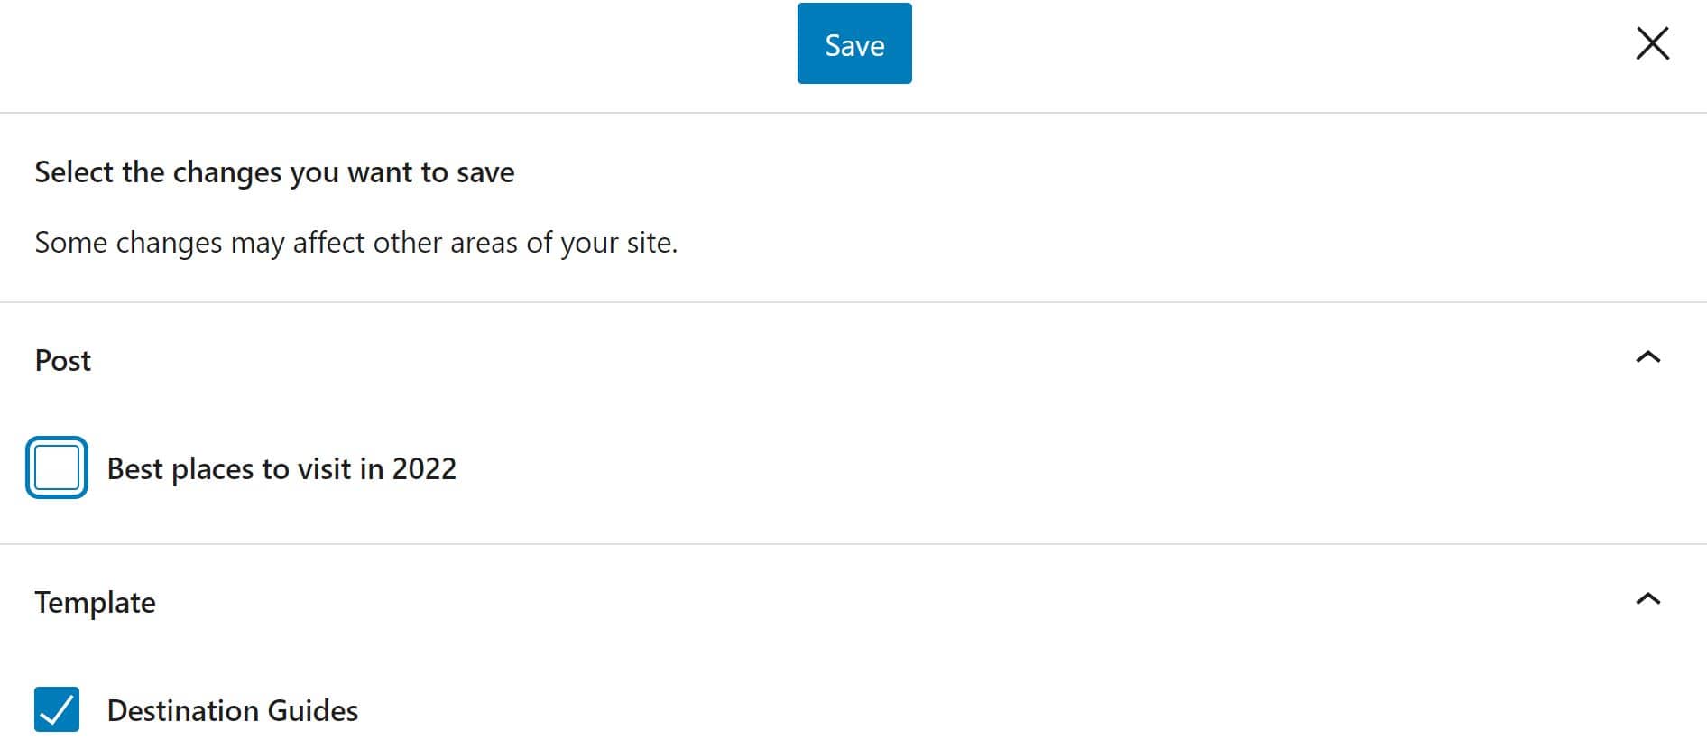
Task: Uncheck the Destination Guides checkbox
Action: tap(57, 709)
